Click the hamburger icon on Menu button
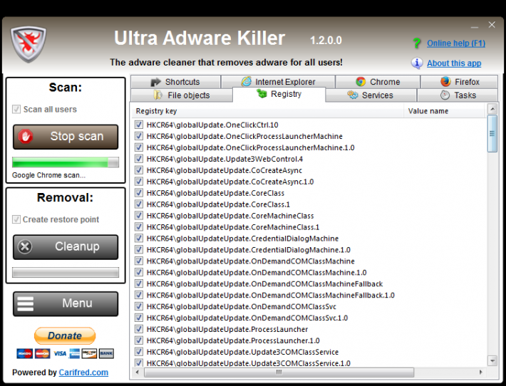The height and width of the screenshot is (386, 506). (x=26, y=304)
